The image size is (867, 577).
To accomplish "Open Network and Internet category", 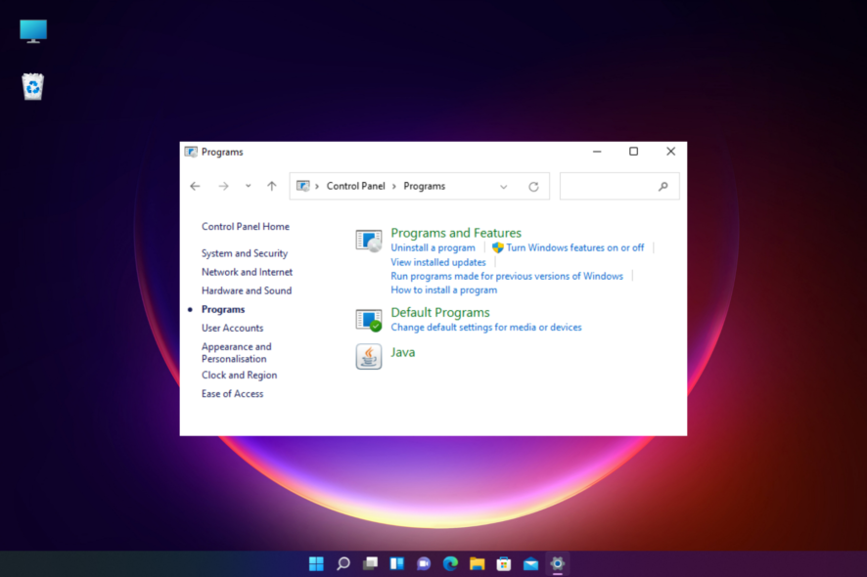I will click(247, 272).
